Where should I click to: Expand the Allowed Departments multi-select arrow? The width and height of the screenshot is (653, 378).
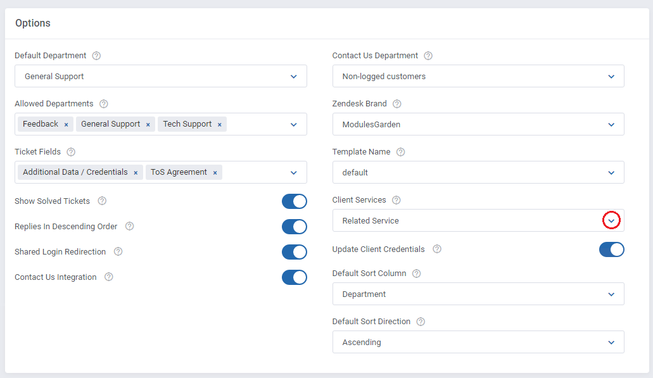pos(294,125)
